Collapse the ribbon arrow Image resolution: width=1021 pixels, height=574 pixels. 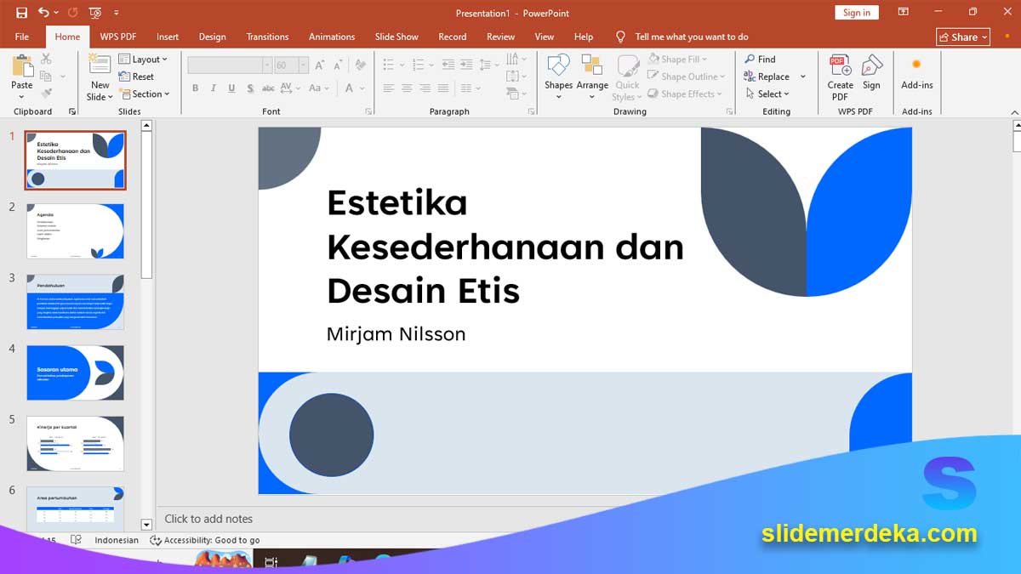[1013, 111]
